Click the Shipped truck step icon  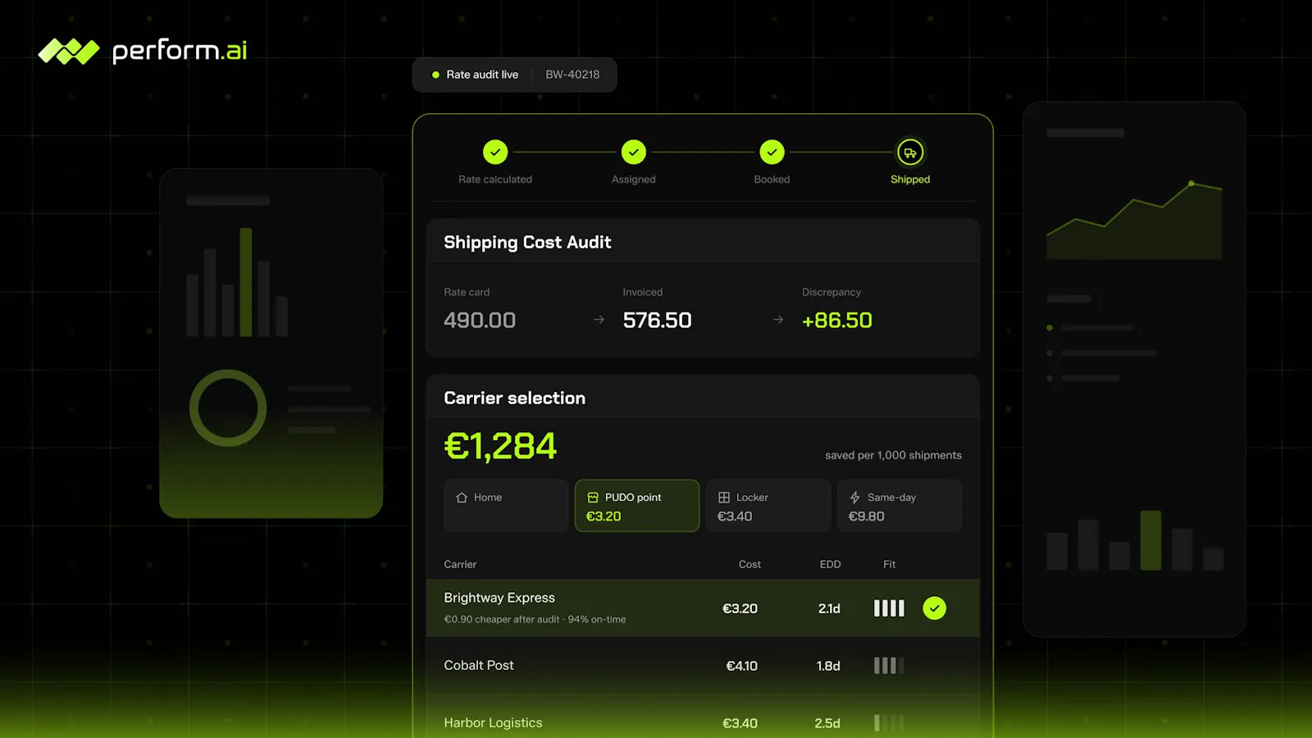pyautogui.click(x=910, y=153)
